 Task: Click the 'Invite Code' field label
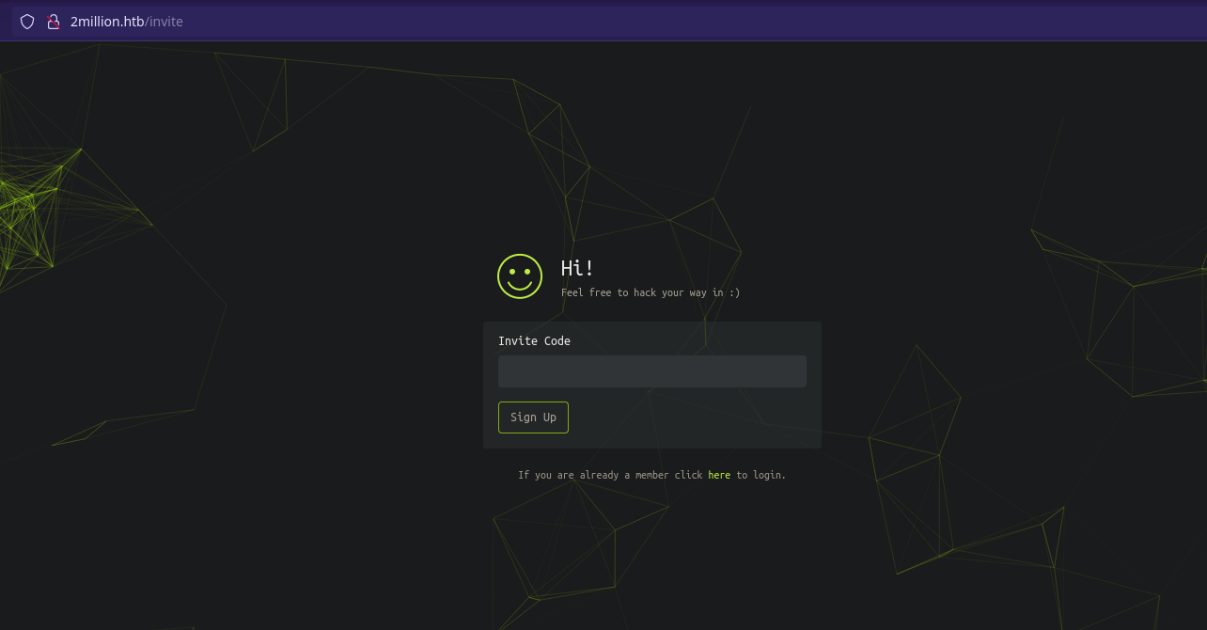[534, 341]
